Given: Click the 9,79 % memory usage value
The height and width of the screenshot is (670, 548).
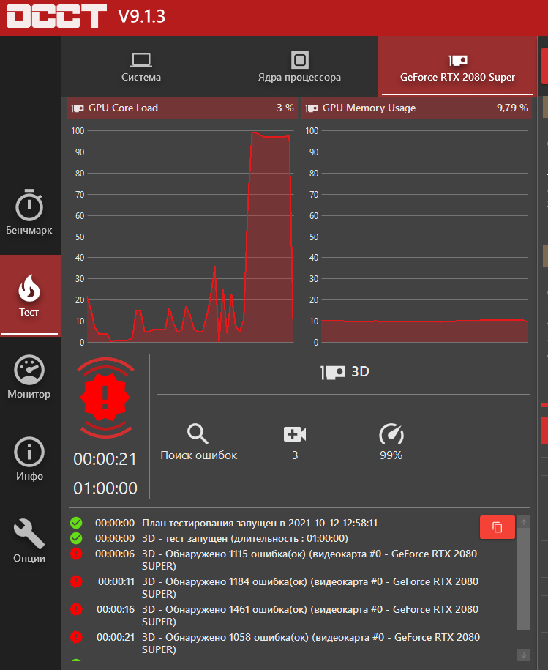Looking at the screenshot, I should coord(512,108).
